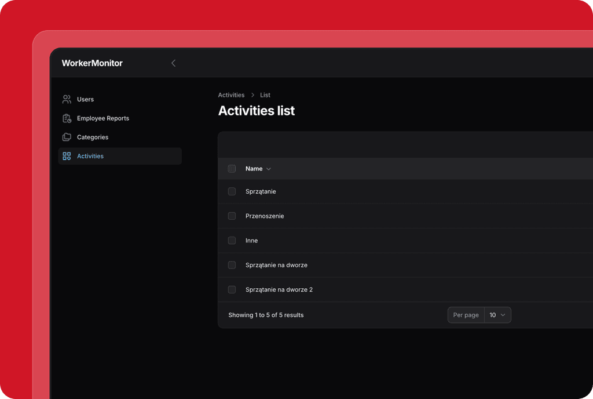Check the box for Sprzątanie row
The height and width of the screenshot is (399, 593).
click(x=232, y=191)
